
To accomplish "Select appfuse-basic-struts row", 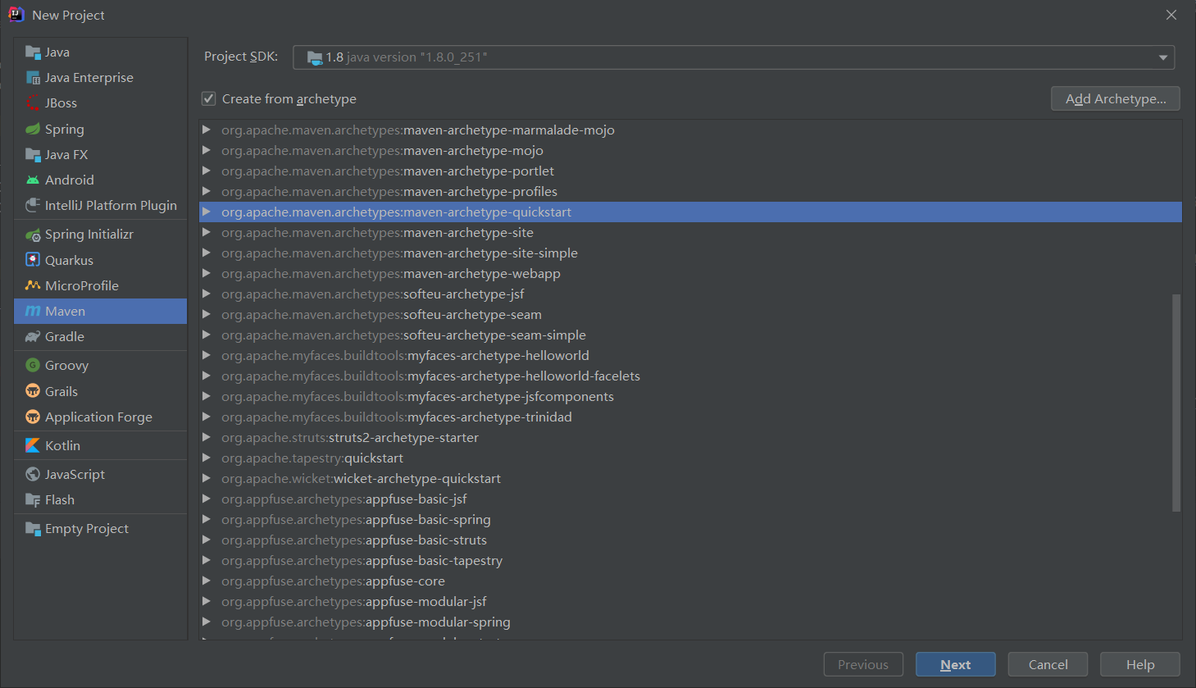I will click(x=690, y=540).
